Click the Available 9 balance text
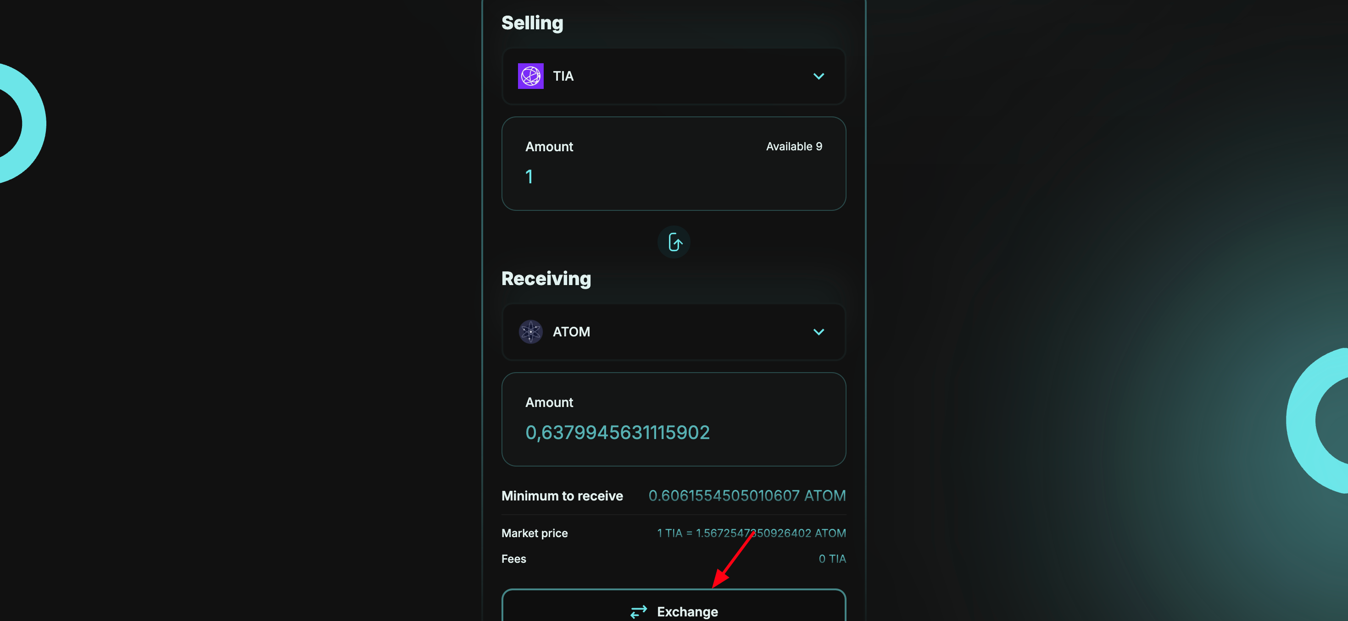1348x621 pixels. [x=794, y=146]
